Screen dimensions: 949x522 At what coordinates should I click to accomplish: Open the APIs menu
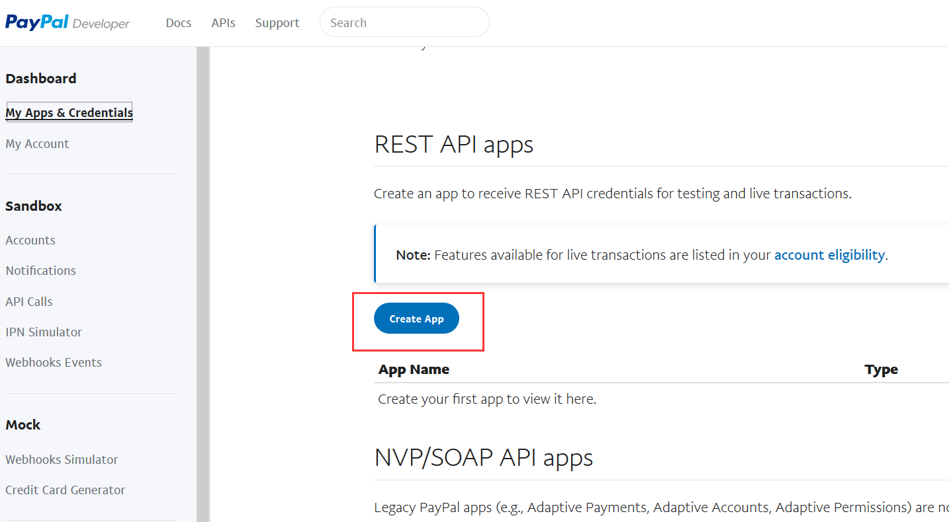click(x=223, y=23)
